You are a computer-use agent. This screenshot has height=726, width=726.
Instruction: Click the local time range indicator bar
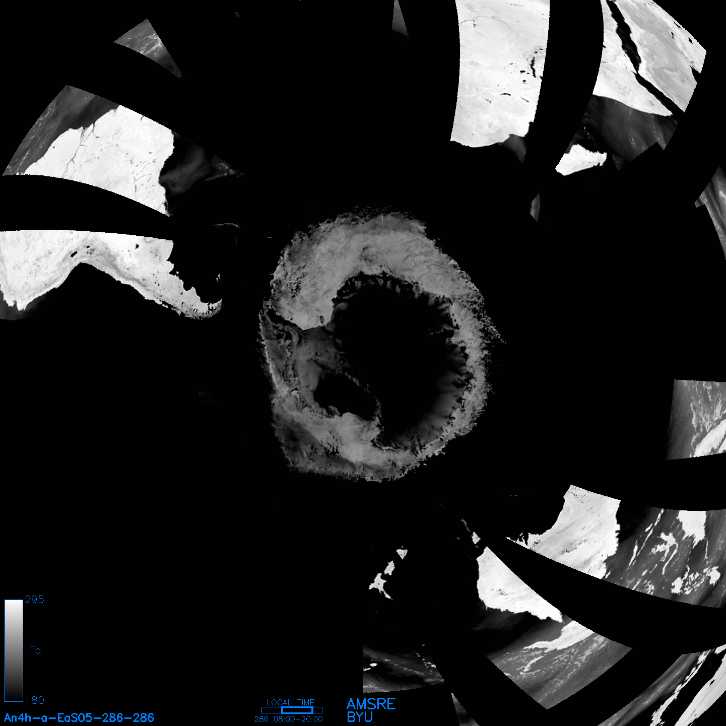coord(292,710)
